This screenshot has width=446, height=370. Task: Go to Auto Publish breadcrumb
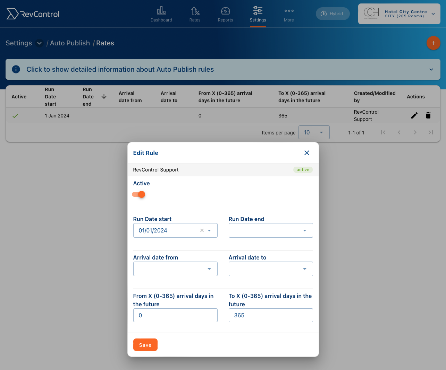pos(70,43)
